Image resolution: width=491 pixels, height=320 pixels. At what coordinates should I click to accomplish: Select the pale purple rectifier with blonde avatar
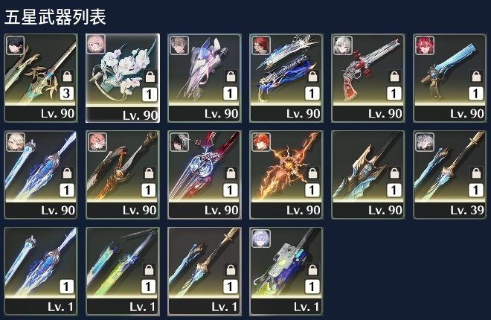point(205,78)
